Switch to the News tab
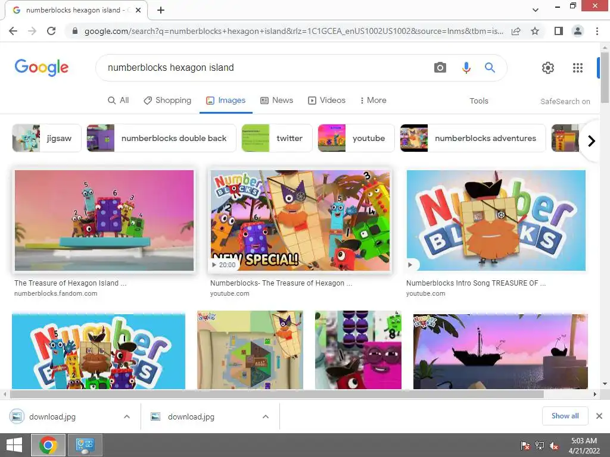610x457 pixels. [x=276, y=100]
